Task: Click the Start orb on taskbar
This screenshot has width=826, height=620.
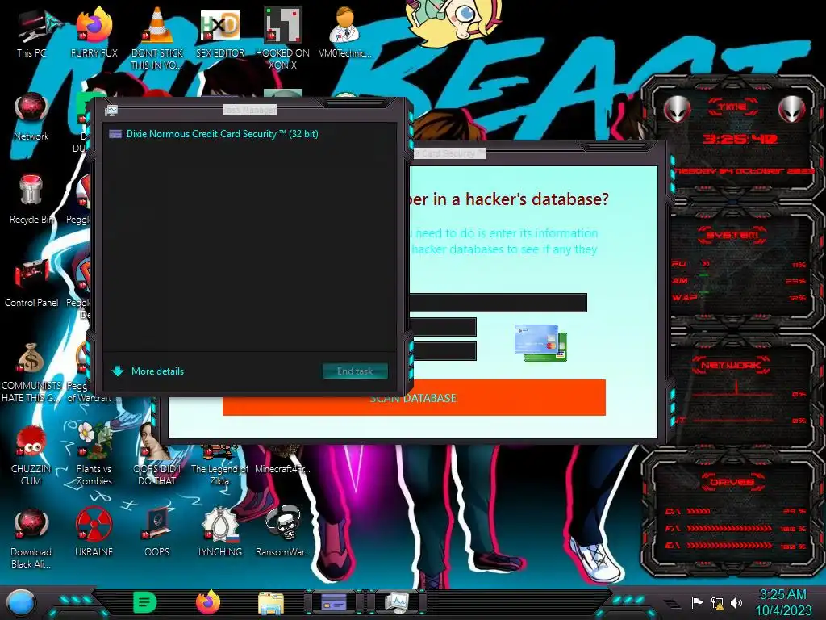Action: [x=20, y=603]
